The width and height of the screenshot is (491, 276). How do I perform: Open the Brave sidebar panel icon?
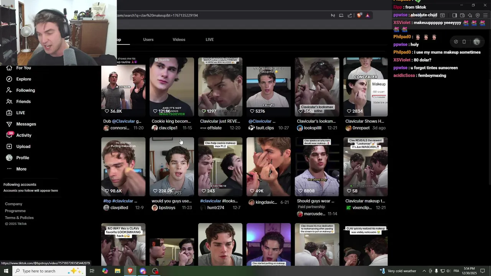(455, 15)
